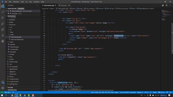Viewport: 173px width, 97px height.
Task: Open the Manage gear icon
Action: (x=3, y=88)
